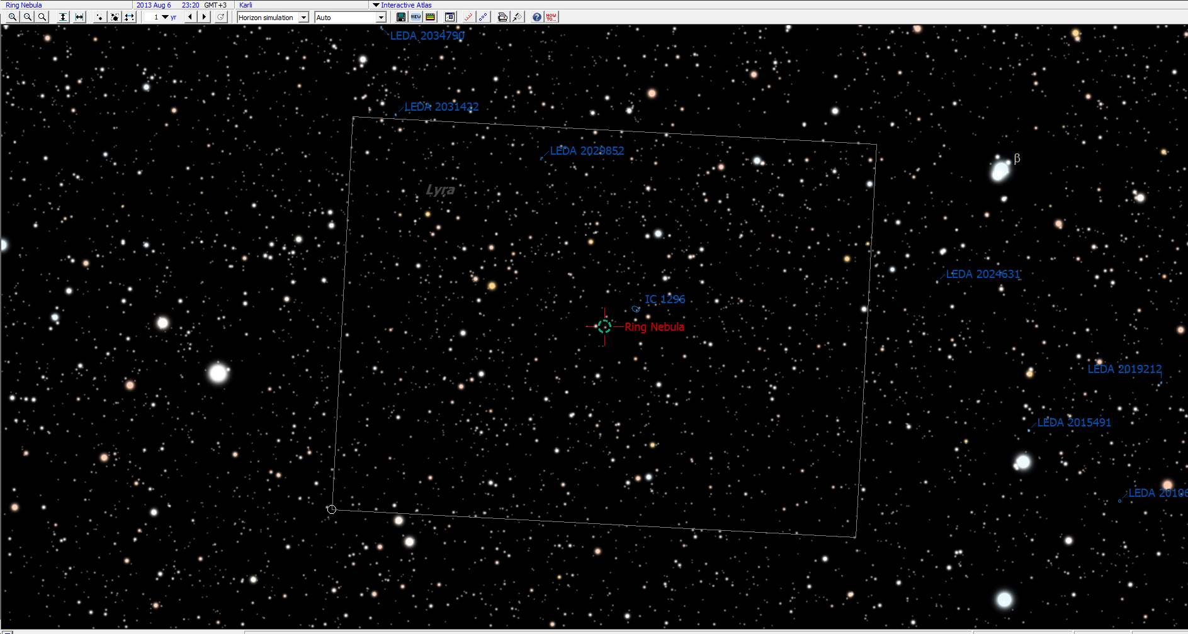1188x634 pixels.
Task: Click the fit-to-height vertical arrows icon
Action: point(63,17)
